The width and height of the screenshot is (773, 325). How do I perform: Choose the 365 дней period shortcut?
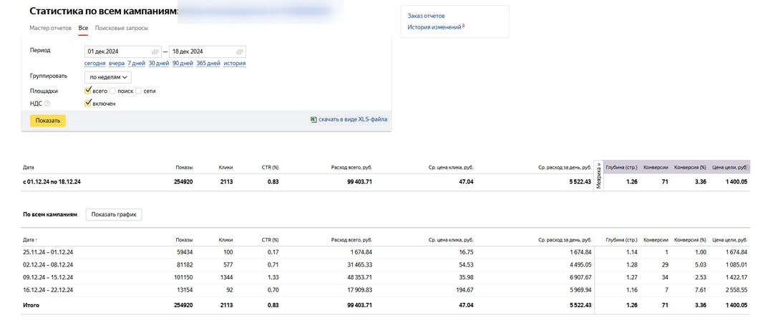pos(208,64)
